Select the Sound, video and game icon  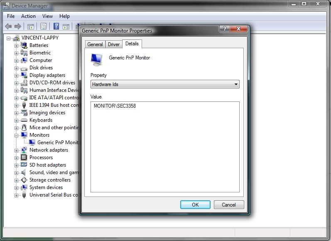(x=24, y=172)
